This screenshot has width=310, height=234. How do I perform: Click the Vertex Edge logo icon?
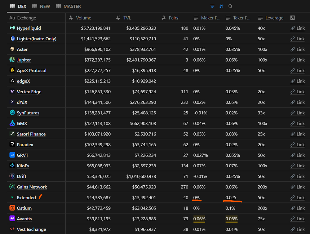tap(12, 91)
